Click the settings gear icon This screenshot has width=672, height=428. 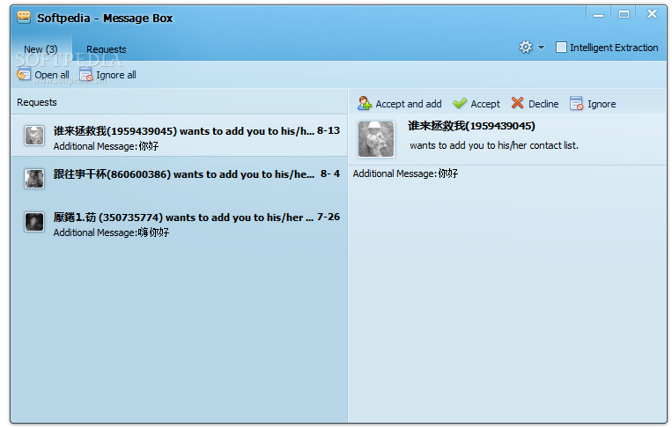526,47
